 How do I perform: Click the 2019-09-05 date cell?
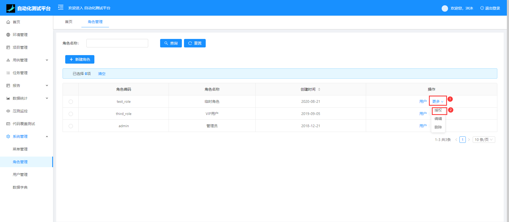point(311,114)
